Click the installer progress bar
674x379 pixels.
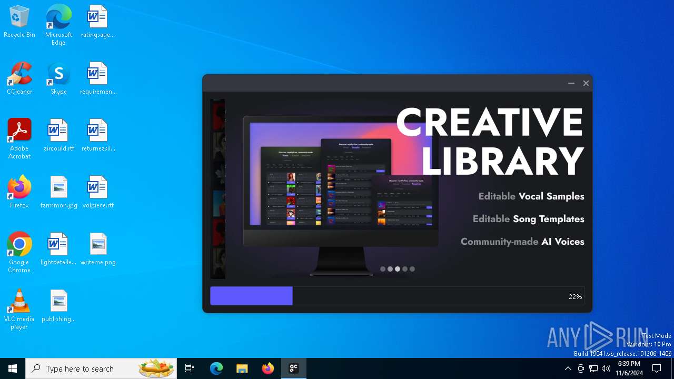click(398, 296)
